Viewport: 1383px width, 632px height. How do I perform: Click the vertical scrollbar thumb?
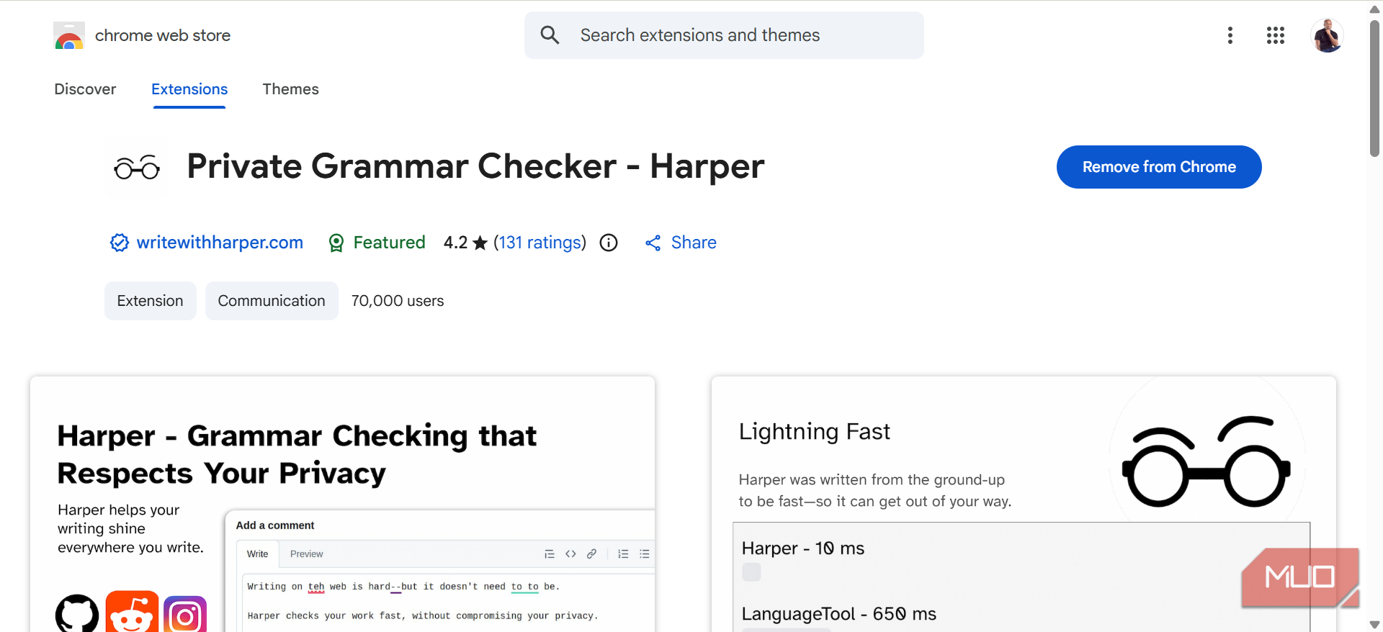click(1374, 88)
